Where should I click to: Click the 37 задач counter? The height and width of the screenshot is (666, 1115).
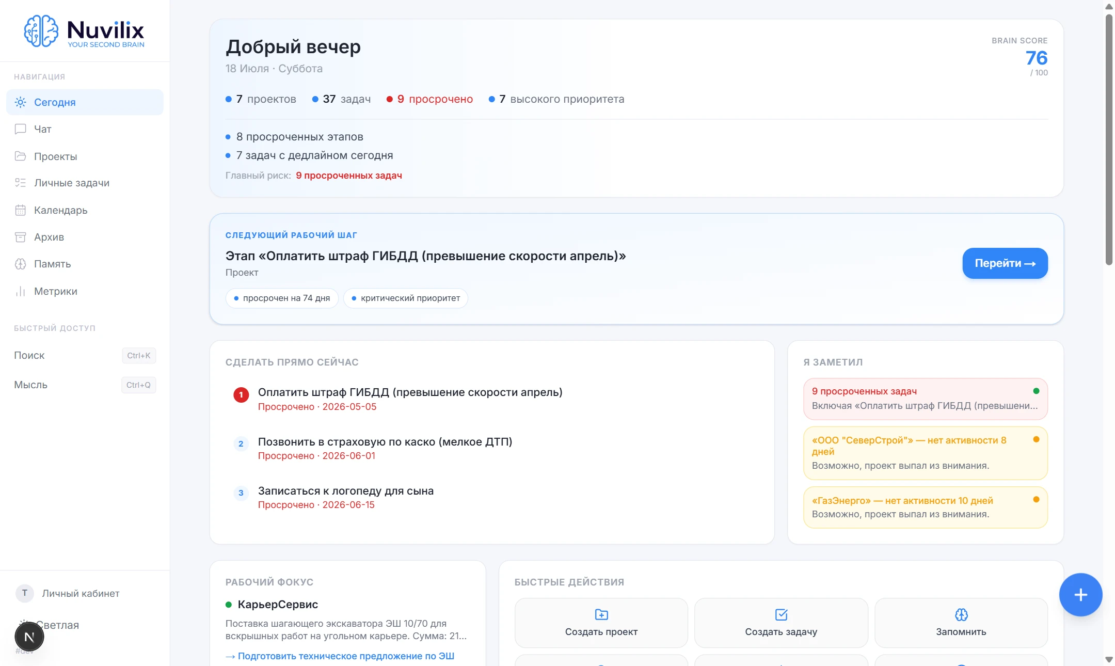[x=341, y=99]
